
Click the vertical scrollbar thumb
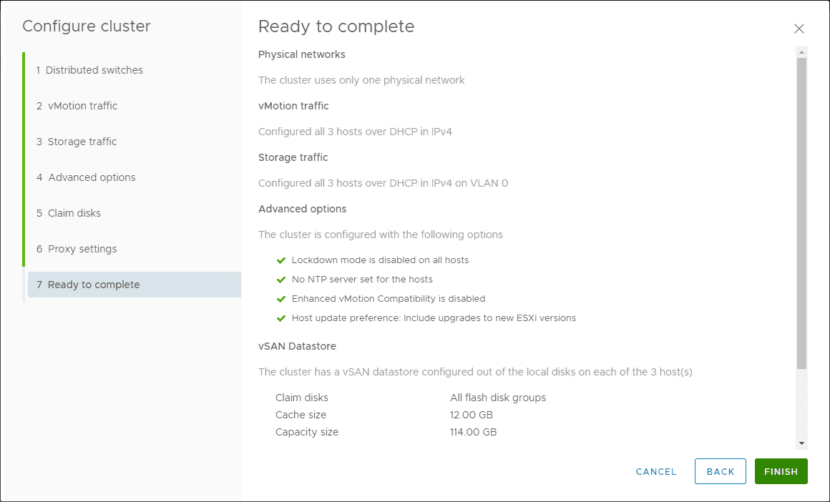pos(801,215)
